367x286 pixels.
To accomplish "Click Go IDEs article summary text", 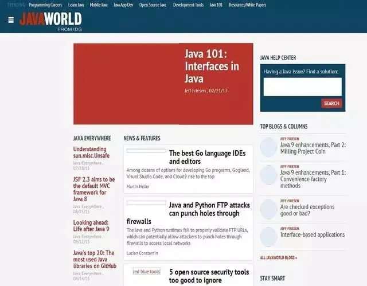I will pyautogui.click(x=188, y=173).
